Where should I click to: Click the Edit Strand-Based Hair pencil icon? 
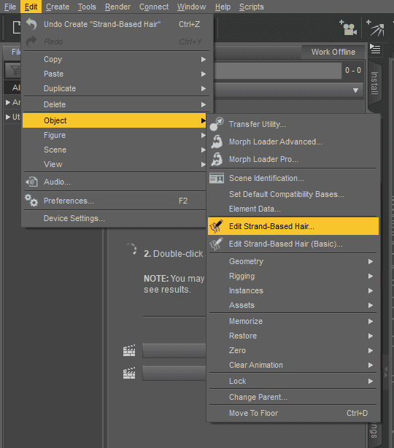tap(216, 226)
